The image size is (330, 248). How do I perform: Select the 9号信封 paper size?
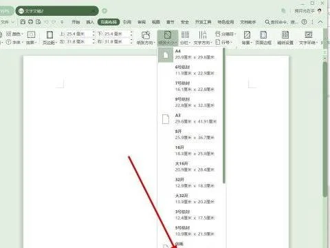click(x=190, y=103)
